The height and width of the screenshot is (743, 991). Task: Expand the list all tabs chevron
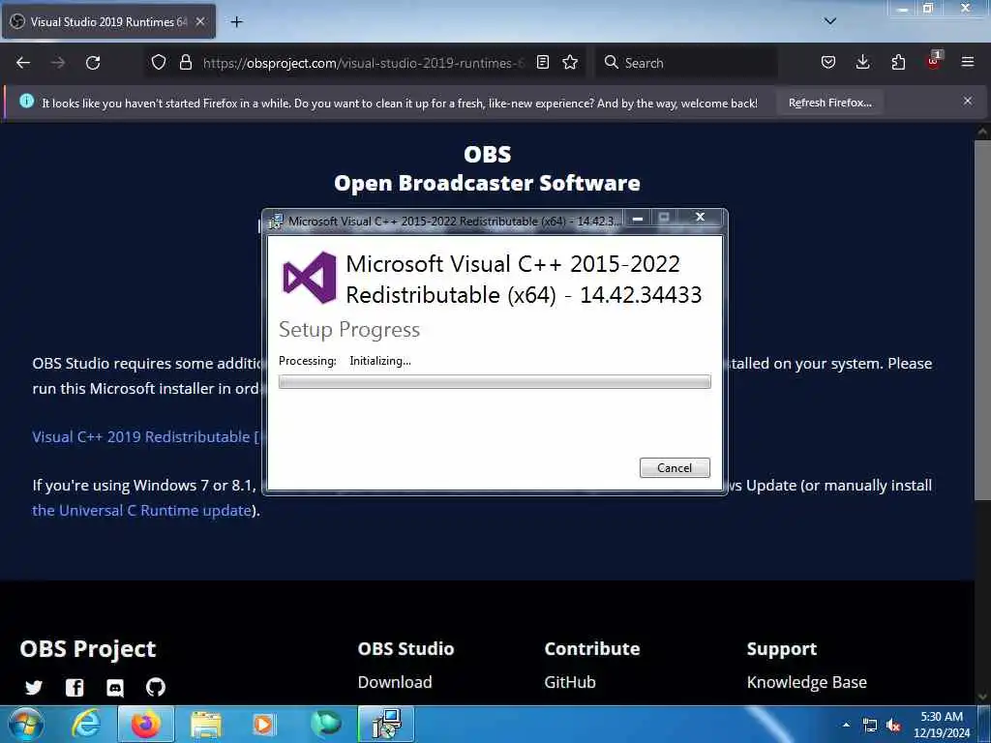(x=830, y=21)
